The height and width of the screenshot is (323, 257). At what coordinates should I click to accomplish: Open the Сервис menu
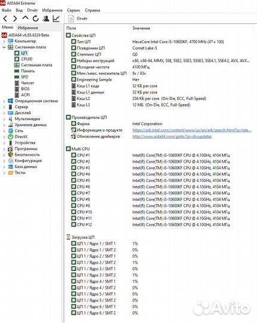coord(73,10)
